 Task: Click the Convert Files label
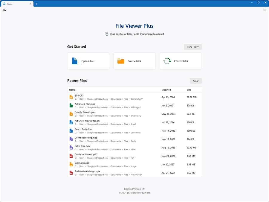[181, 61]
